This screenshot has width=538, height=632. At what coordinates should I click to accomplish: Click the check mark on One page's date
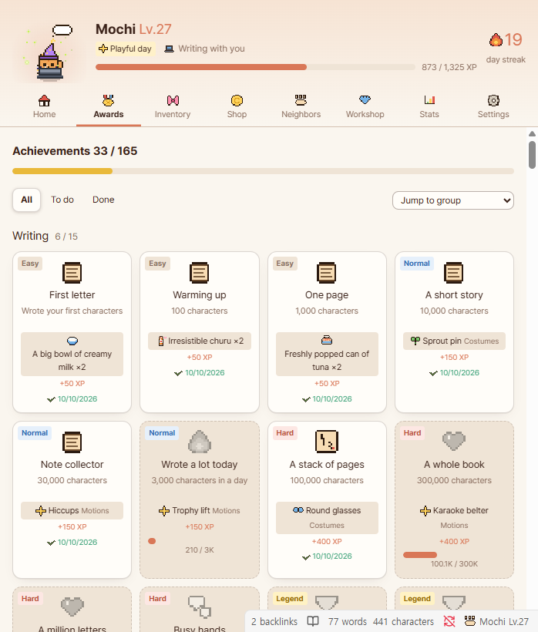pos(306,399)
